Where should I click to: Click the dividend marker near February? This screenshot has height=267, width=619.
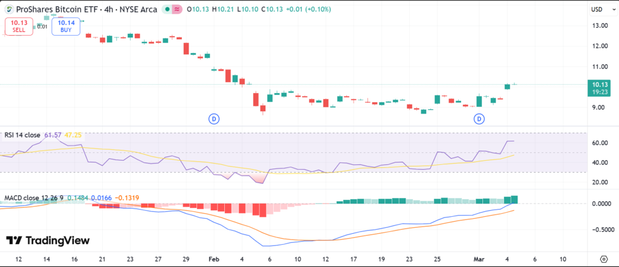(x=214, y=118)
